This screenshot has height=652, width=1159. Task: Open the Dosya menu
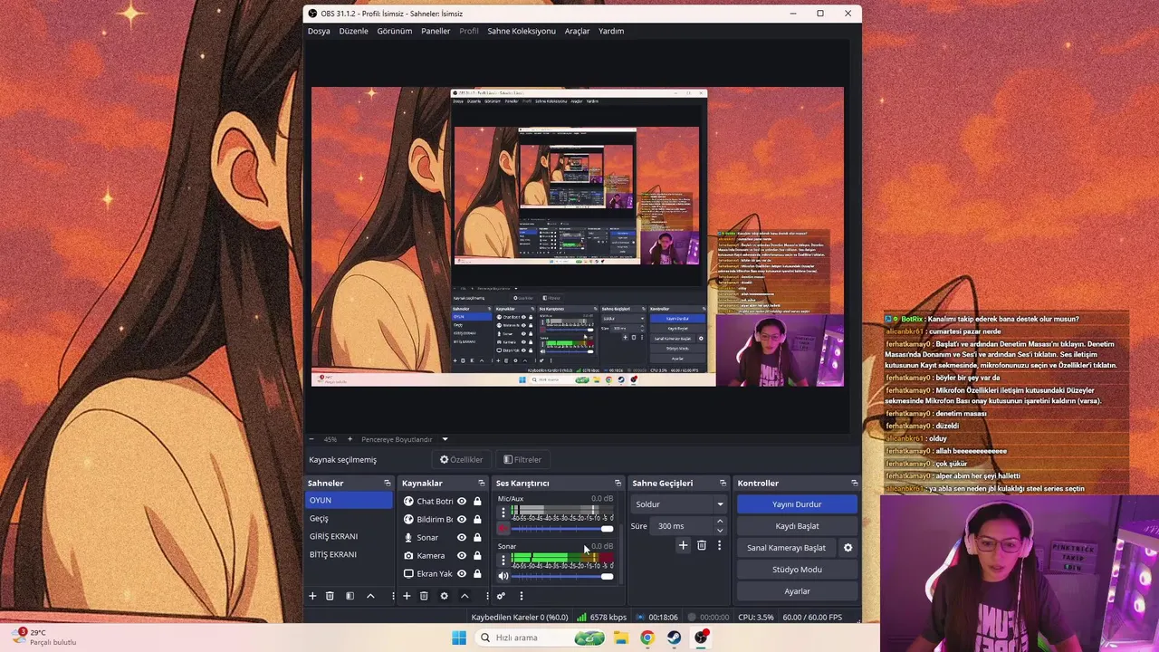click(x=319, y=31)
